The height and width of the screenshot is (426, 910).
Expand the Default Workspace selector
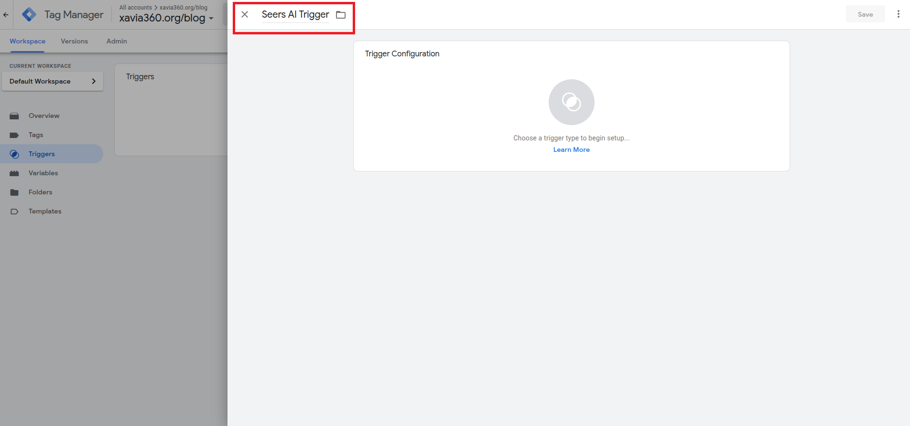[53, 81]
